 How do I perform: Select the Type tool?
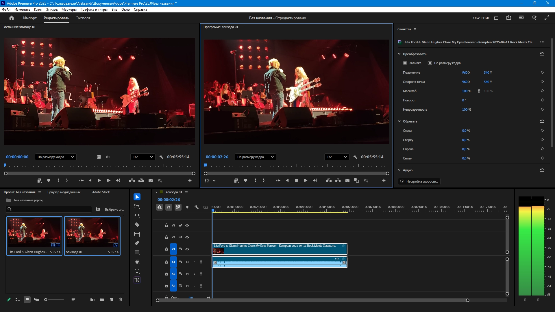pyautogui.click(x=137, y=271)
